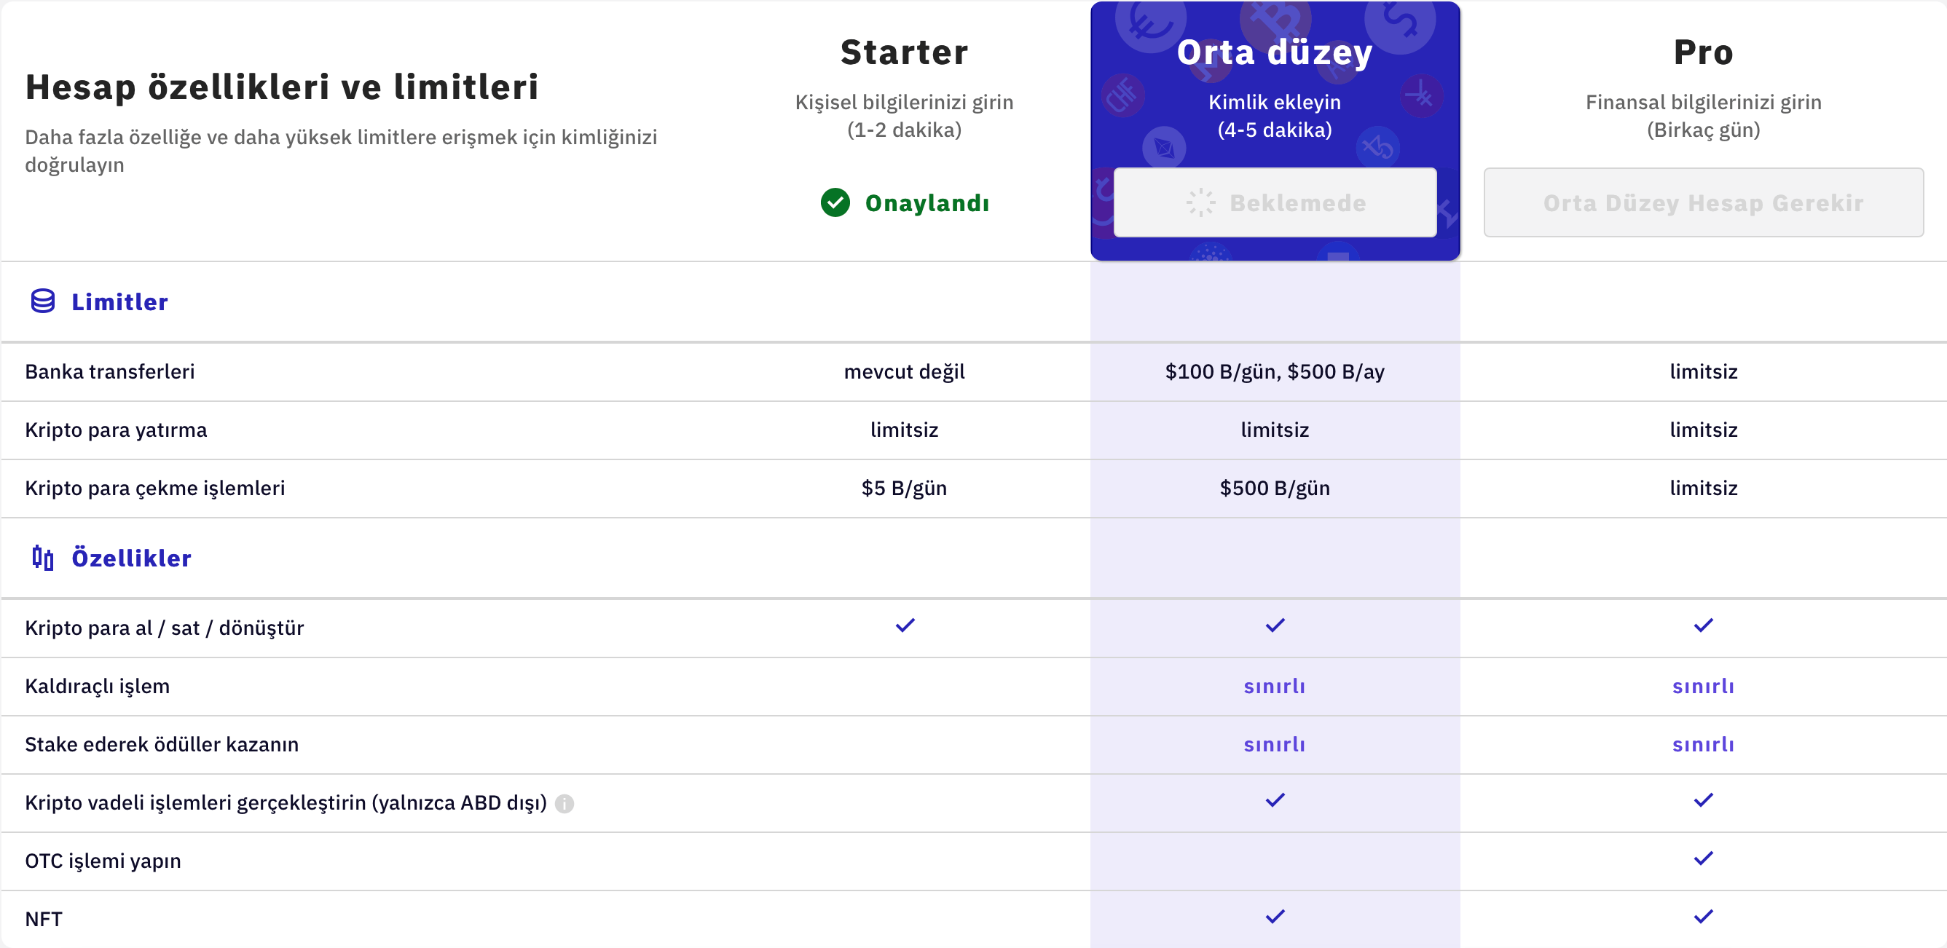Click the Banka transferleri row label
The image size is (1947, 948).
109,371
